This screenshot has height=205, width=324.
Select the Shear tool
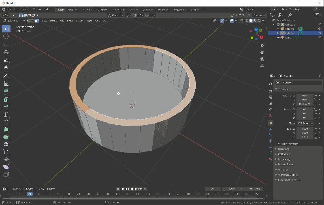(x=6, y=167)
